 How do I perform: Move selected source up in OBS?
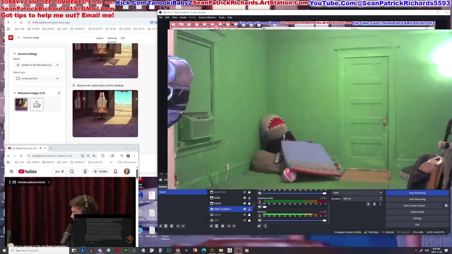228,226
